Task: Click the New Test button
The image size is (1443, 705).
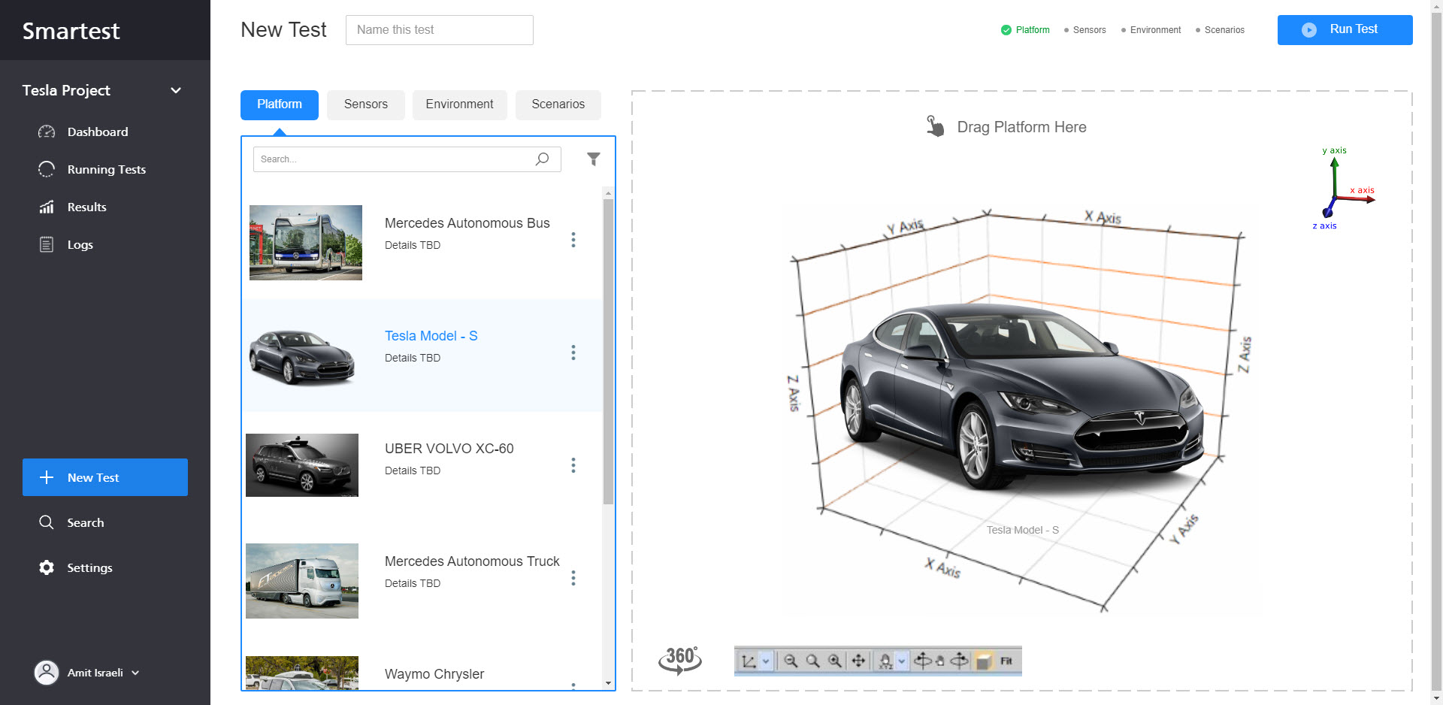Action: [105, 477]
